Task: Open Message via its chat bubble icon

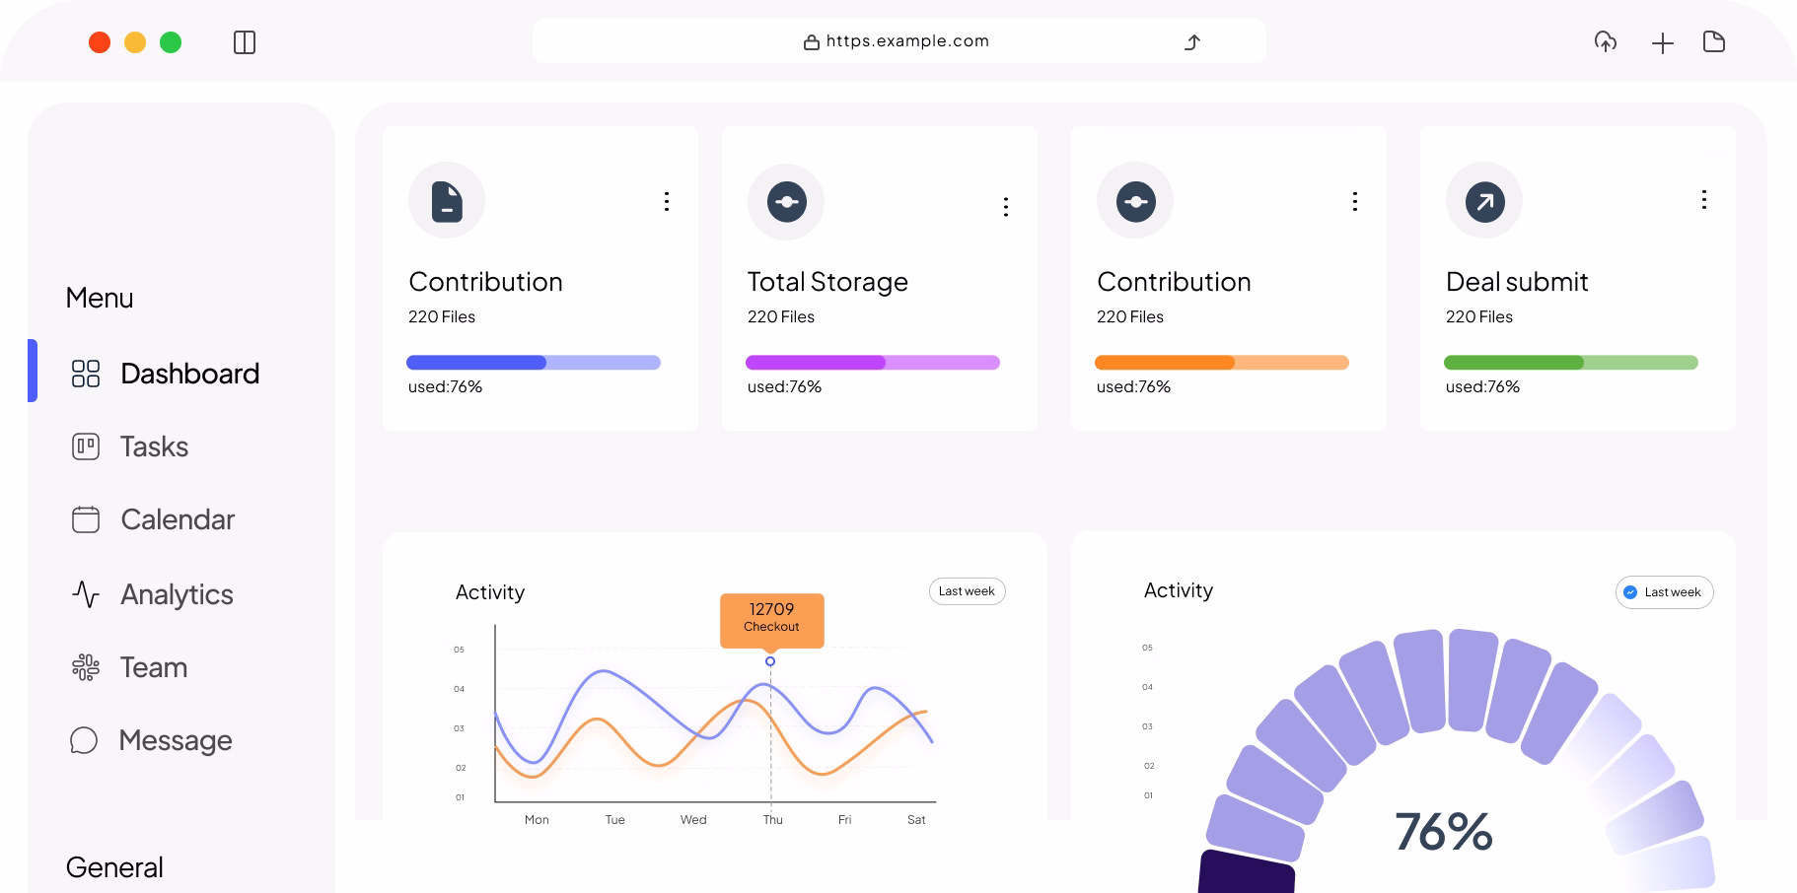Action: tap(86, 740)
